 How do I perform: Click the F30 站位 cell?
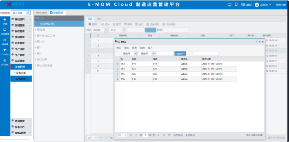coord(142,79)
